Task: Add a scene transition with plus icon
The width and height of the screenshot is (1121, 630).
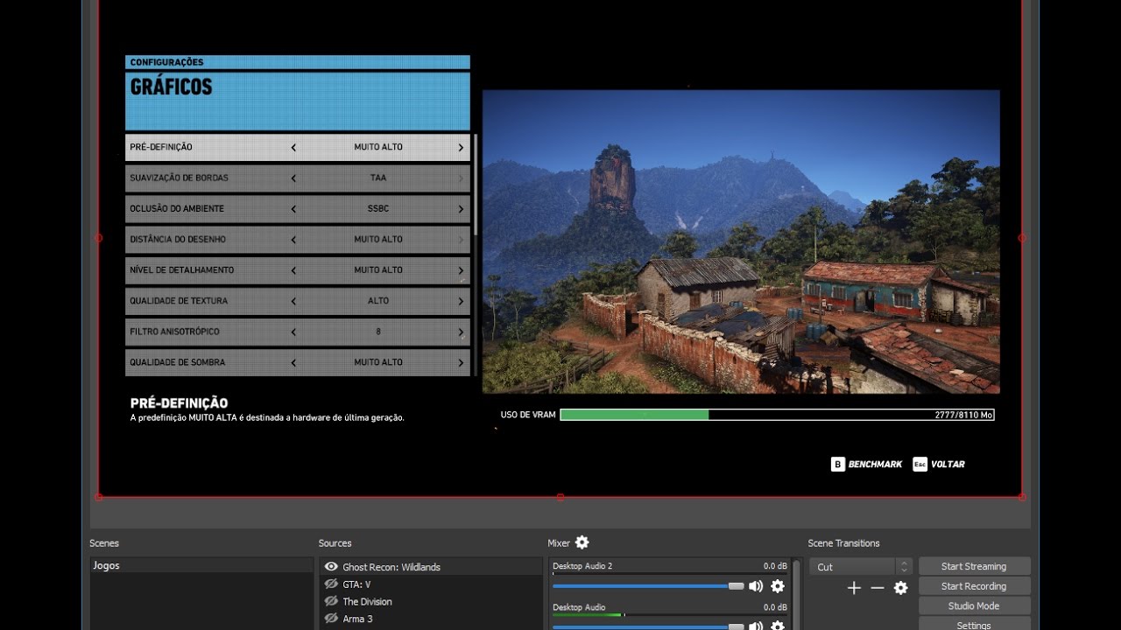Action: 854,588
